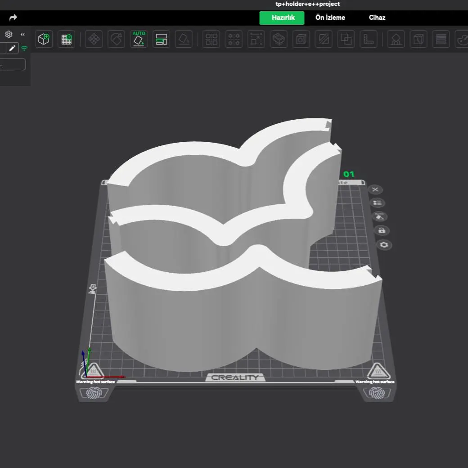The height and width of the screenshot is (468, 468).
Task: Collapse the sidebar with double chevron
Action: click(x=22, y=34)
